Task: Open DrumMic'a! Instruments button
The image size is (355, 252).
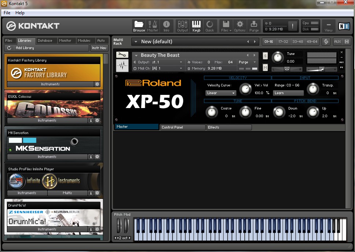Action: [x=47, y=229]
